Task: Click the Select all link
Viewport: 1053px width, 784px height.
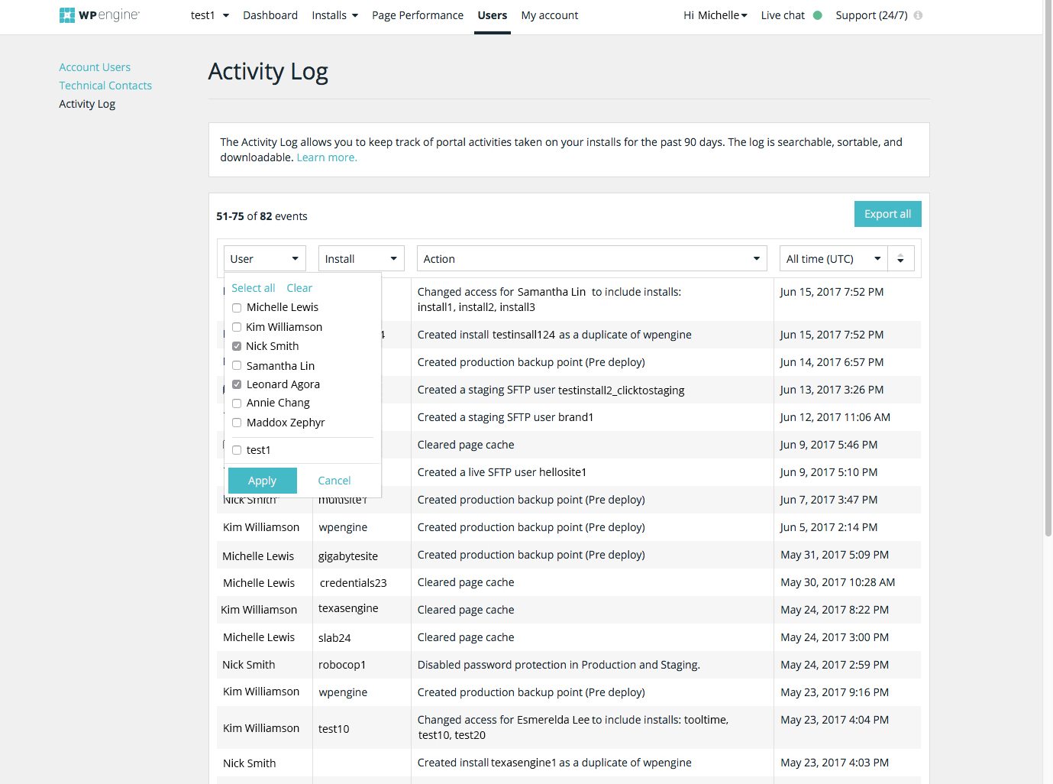Action: (254, 288)
